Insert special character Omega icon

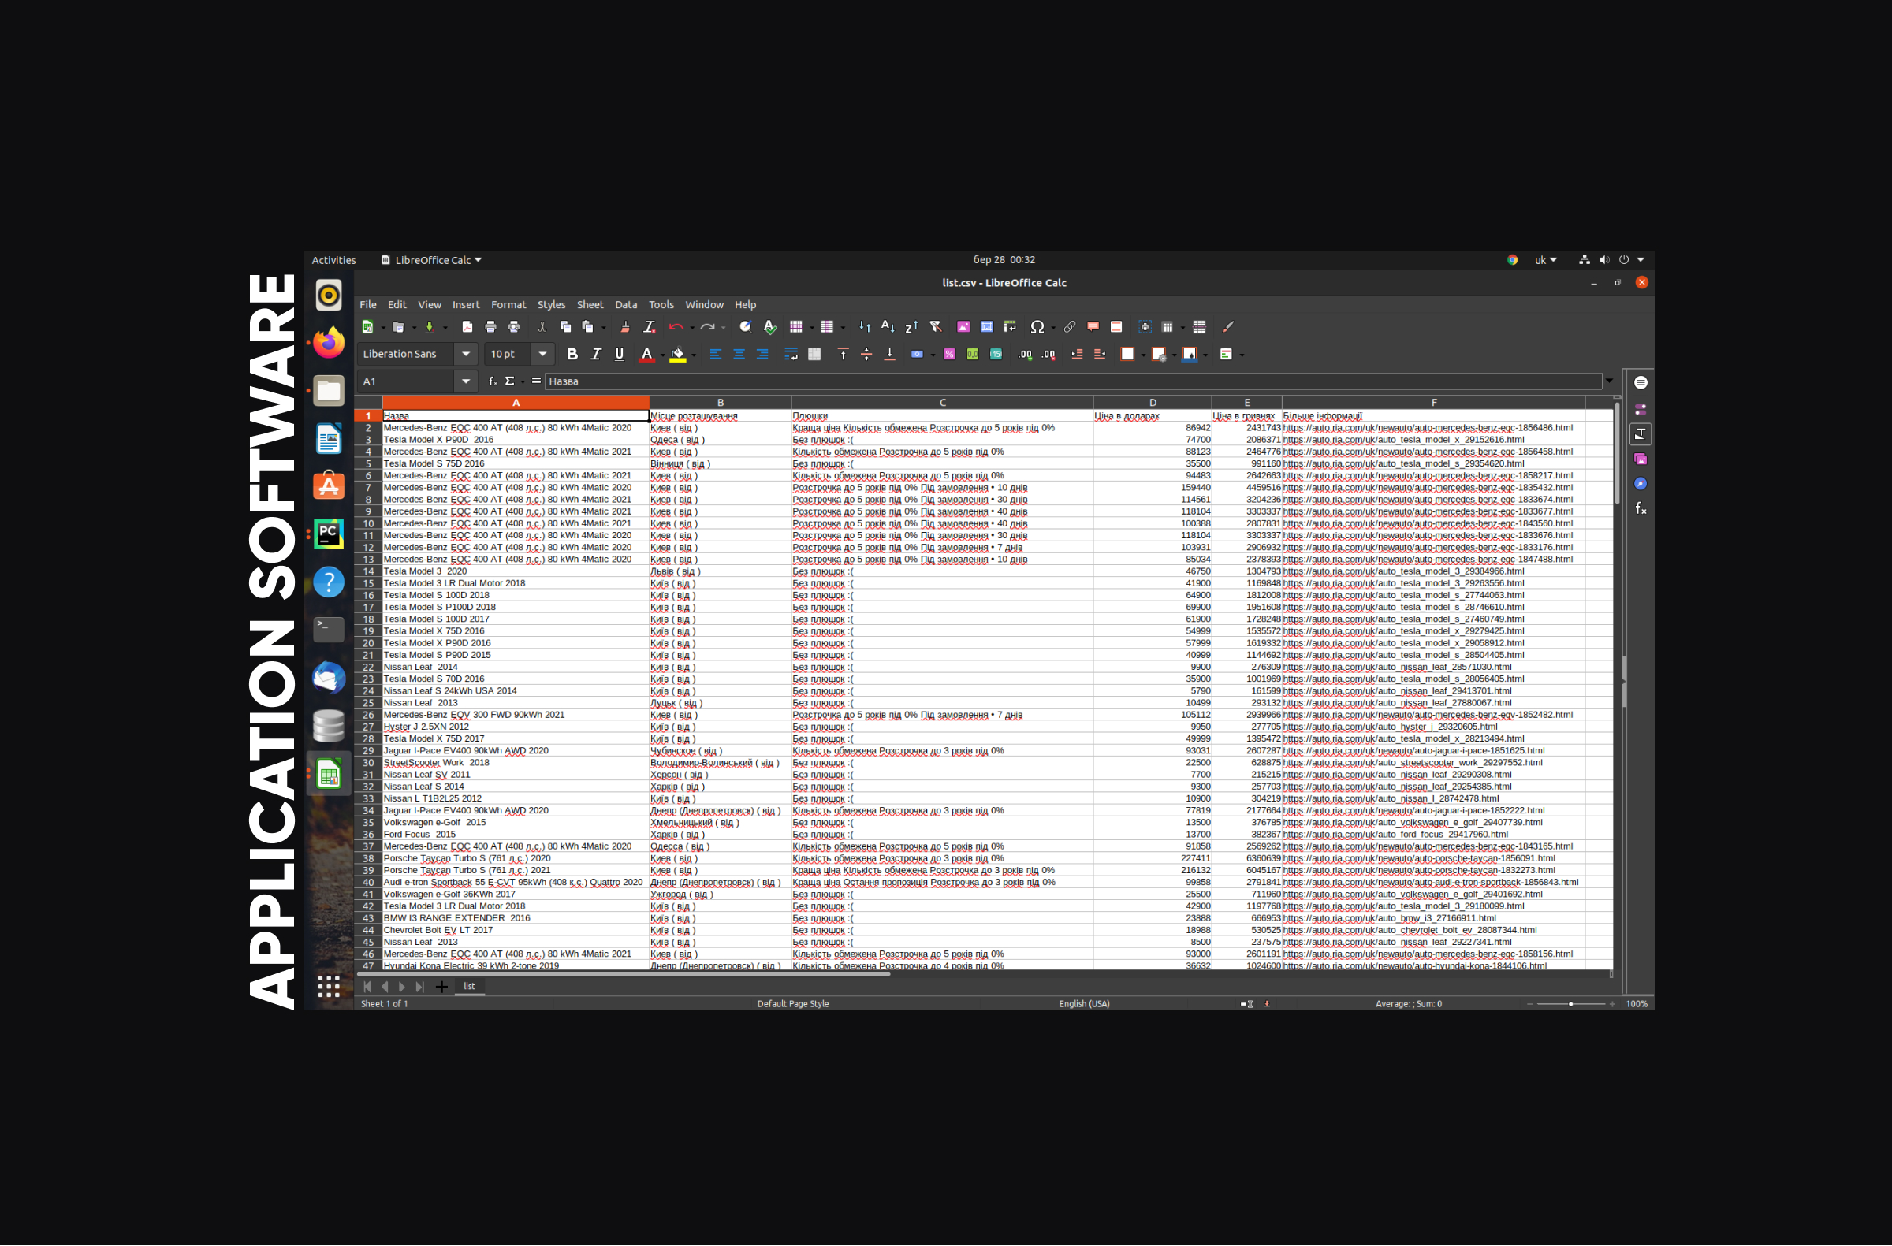pos(1037,326)
